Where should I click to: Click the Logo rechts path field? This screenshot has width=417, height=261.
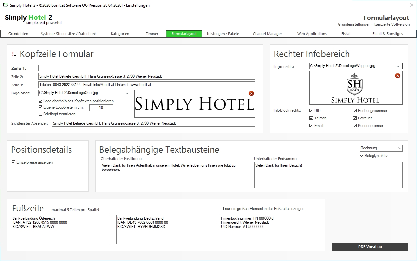point(351,66)
